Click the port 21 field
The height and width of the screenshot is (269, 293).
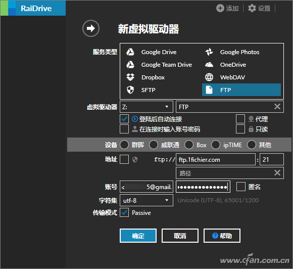tap(272, 159)
